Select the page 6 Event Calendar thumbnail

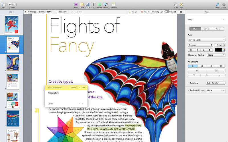point(13,118)
